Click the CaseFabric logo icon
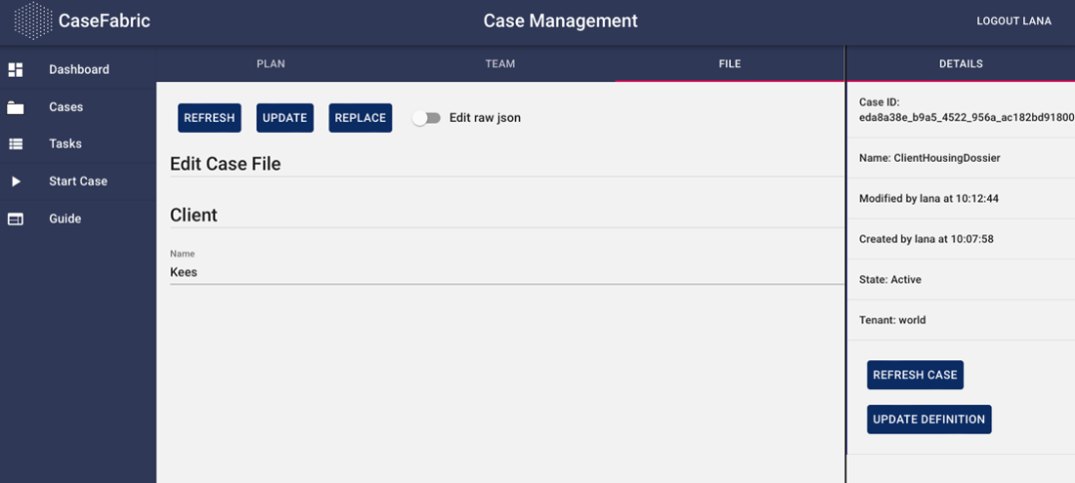Image resolution: width=1075 pixels, height=483 pixels. click(x=32, y=20)
